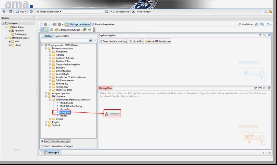
Task: Select the Branchenbeschreibung result object
Action: click(x=114, y=41)
